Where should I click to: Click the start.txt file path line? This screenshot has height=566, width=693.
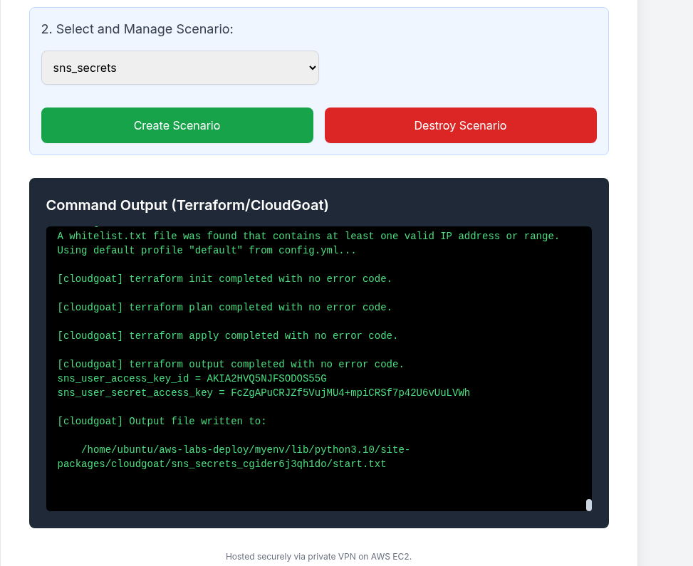pos(222,464)
